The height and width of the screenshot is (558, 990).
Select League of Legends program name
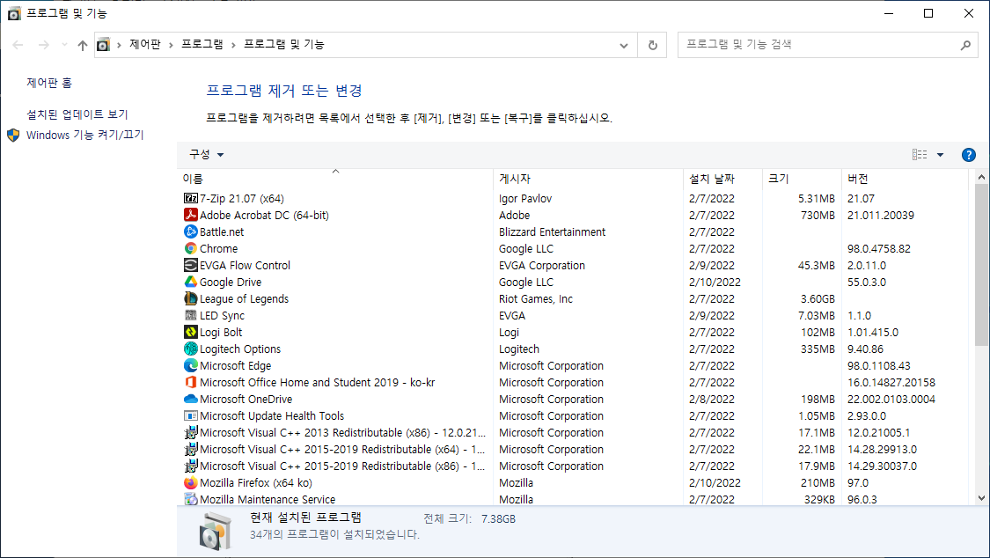244,298
